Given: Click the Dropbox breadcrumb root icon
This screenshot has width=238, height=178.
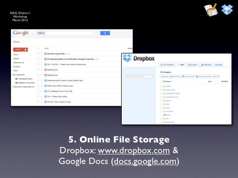Looking at the screenshot, I should click(161, 72).
